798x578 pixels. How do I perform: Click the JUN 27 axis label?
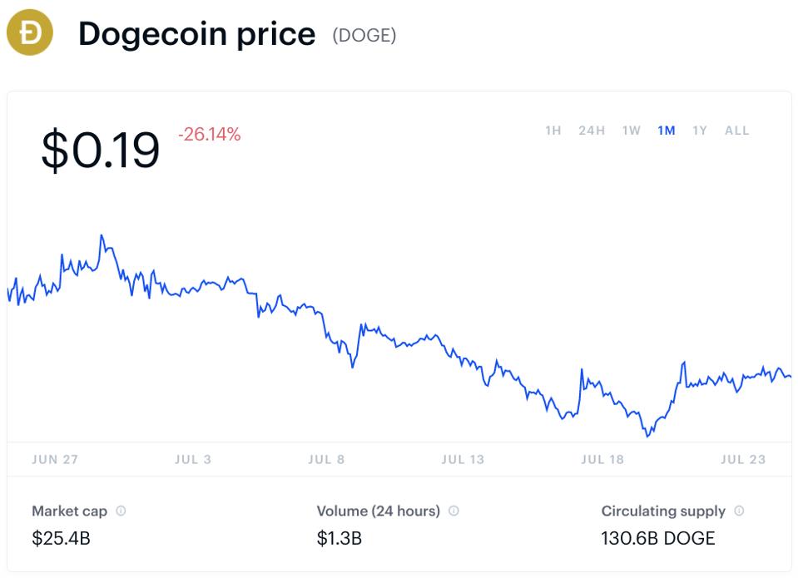(x=55, y=459)
